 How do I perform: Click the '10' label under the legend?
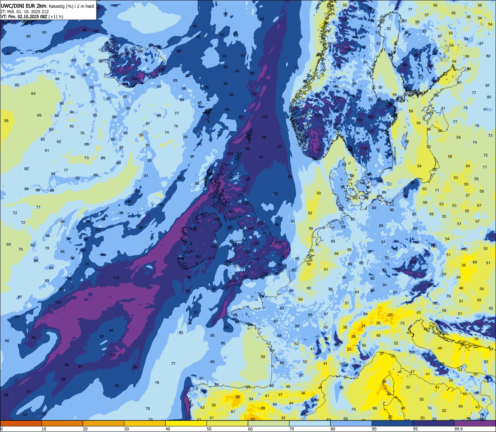coord(44,429)
